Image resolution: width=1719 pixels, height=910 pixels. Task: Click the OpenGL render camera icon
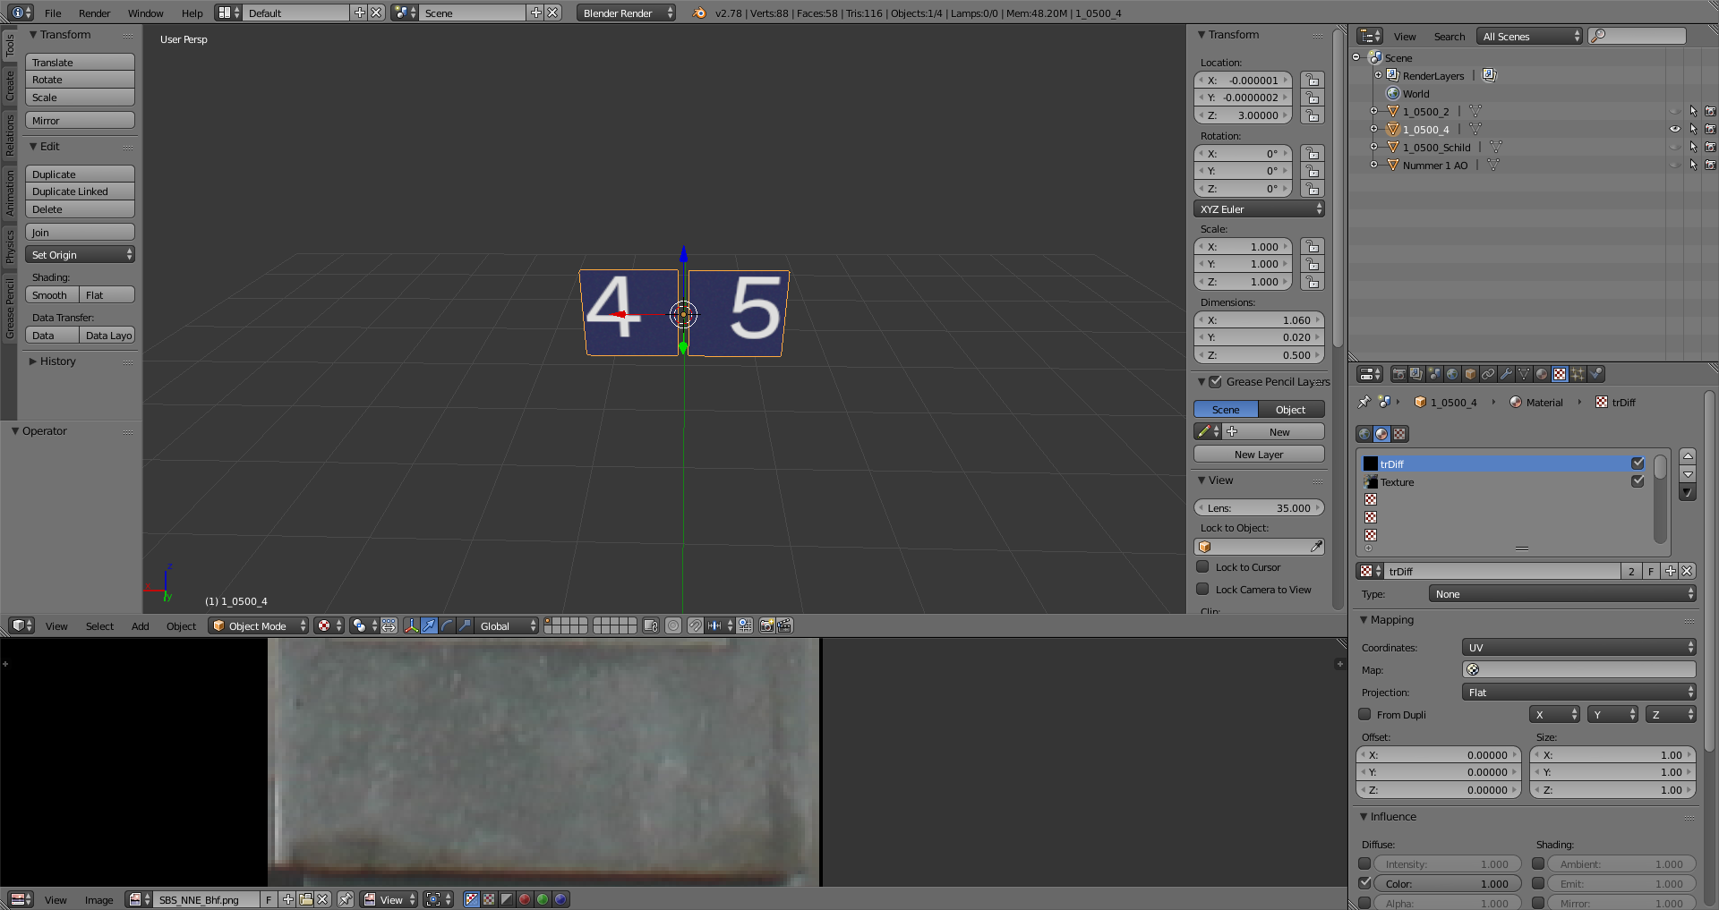tap(767, 625)
